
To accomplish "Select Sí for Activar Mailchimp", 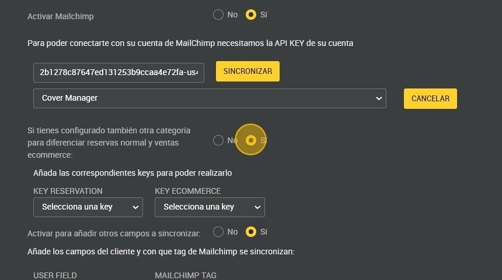I will [x=251, y=15].
